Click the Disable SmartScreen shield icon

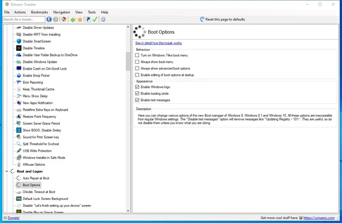click(x=19, y=41)
